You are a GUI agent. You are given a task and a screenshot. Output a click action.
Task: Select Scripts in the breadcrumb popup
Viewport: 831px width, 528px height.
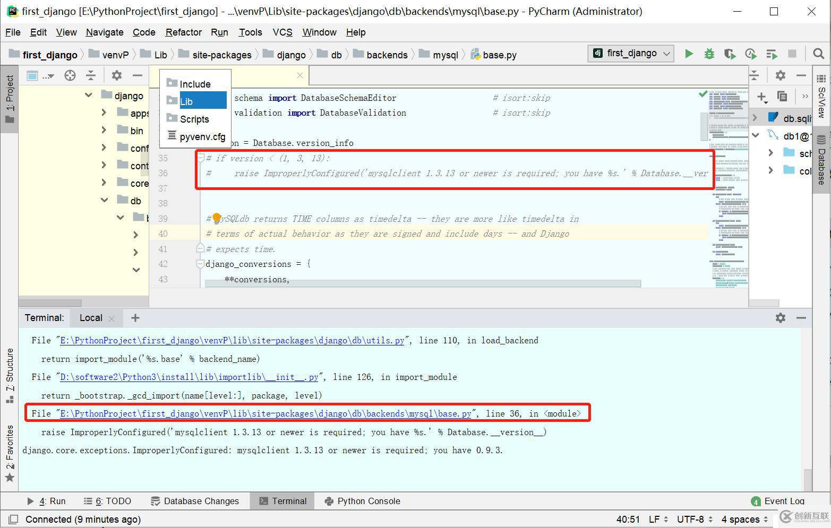tap(194, 119)
